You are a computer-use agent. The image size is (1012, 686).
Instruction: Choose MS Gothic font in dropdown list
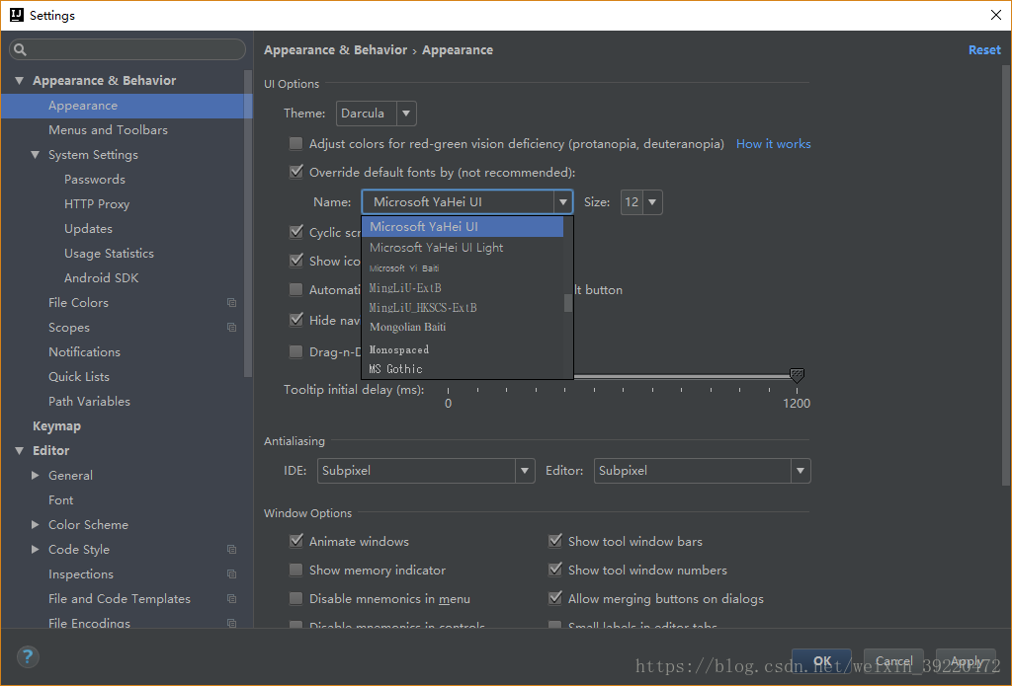(396, 369)
